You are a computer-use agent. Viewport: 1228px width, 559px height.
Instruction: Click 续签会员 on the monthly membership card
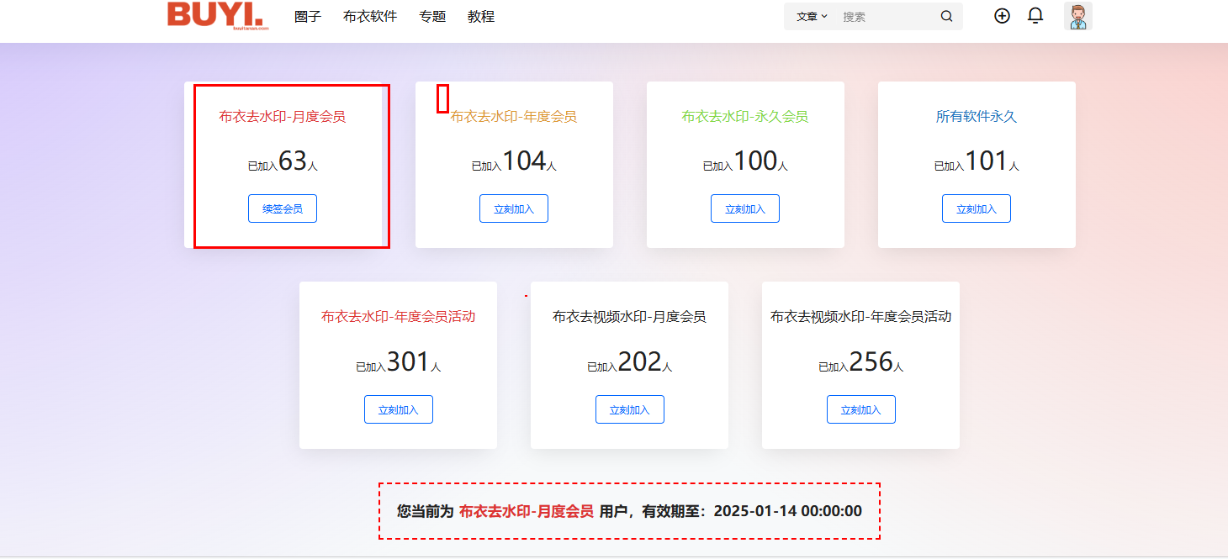[x=283, y=208]
